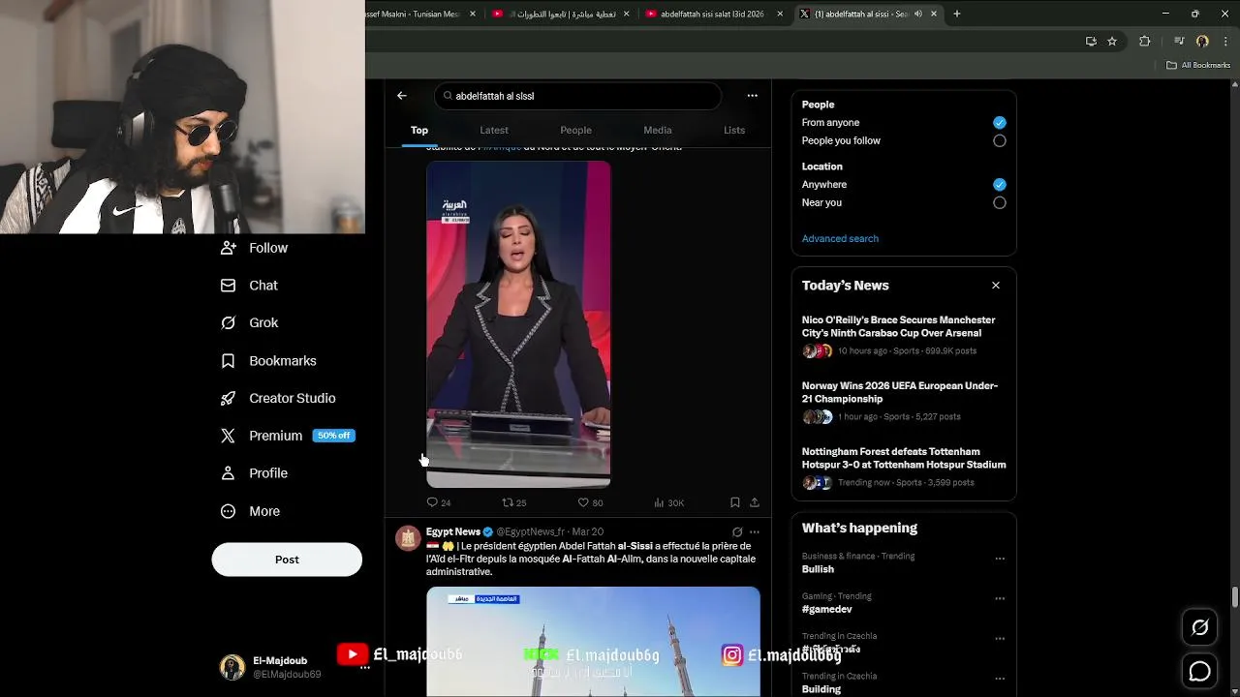
Task: Open Follow in sidebar
Action: pos(254,248)
